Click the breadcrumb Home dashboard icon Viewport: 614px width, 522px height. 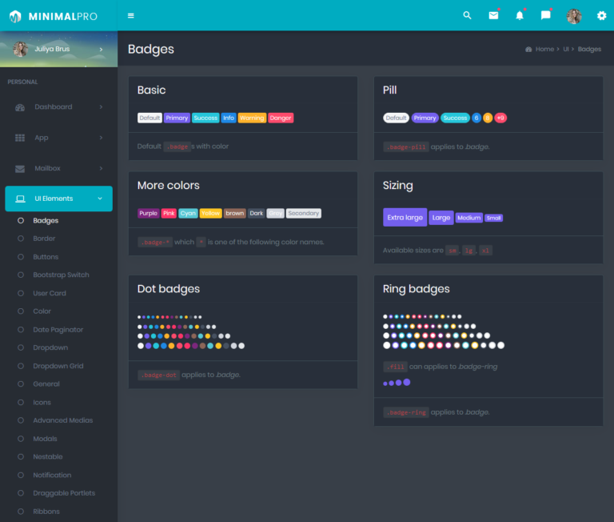(528, 50)
